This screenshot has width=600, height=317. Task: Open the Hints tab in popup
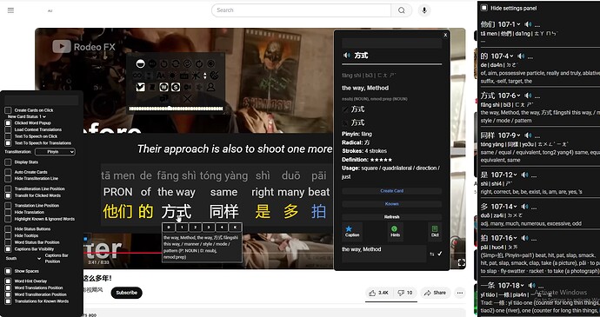click(x=395, y=231)
